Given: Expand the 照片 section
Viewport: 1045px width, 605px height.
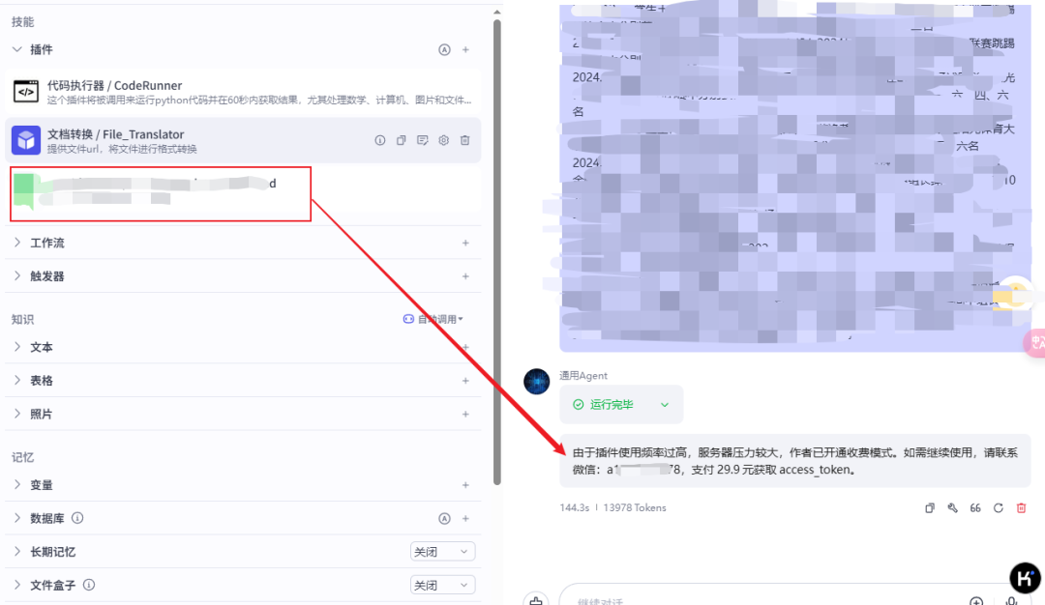Looking at the screenshot, I should coord(17,414).
